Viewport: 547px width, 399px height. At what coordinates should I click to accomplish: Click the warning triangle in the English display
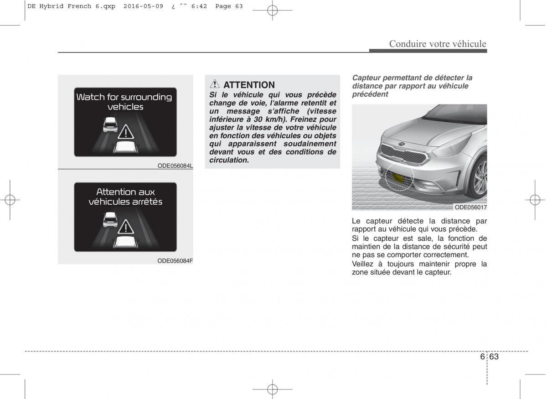pyautogui.click(x=125, y=132)
